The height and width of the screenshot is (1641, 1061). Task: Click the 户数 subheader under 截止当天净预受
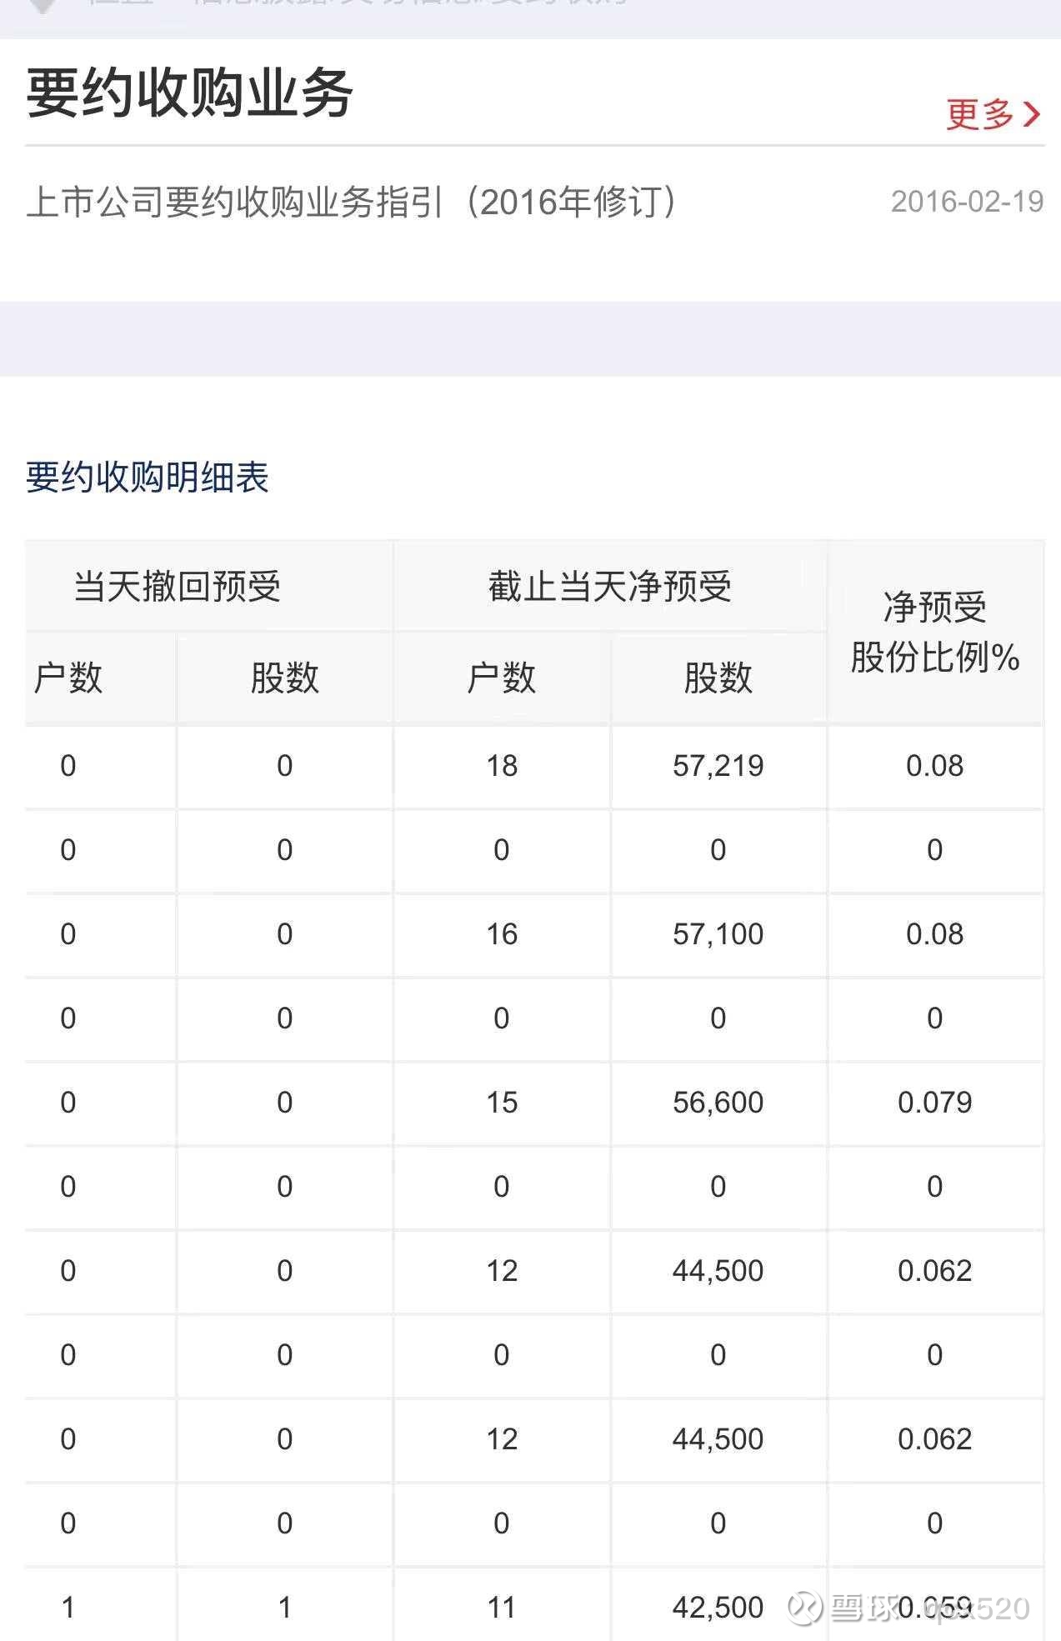(502, 678)
